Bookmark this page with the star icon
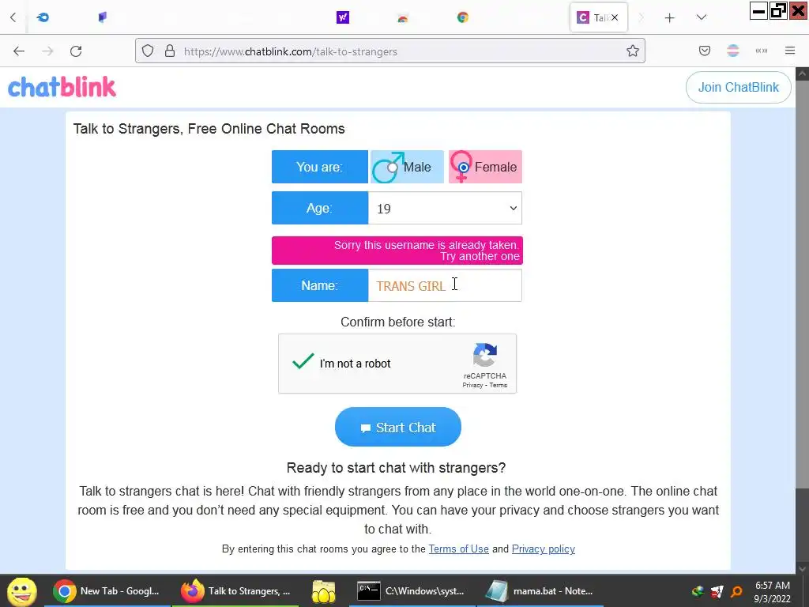The image size is (809, 607). coord(633,51)
